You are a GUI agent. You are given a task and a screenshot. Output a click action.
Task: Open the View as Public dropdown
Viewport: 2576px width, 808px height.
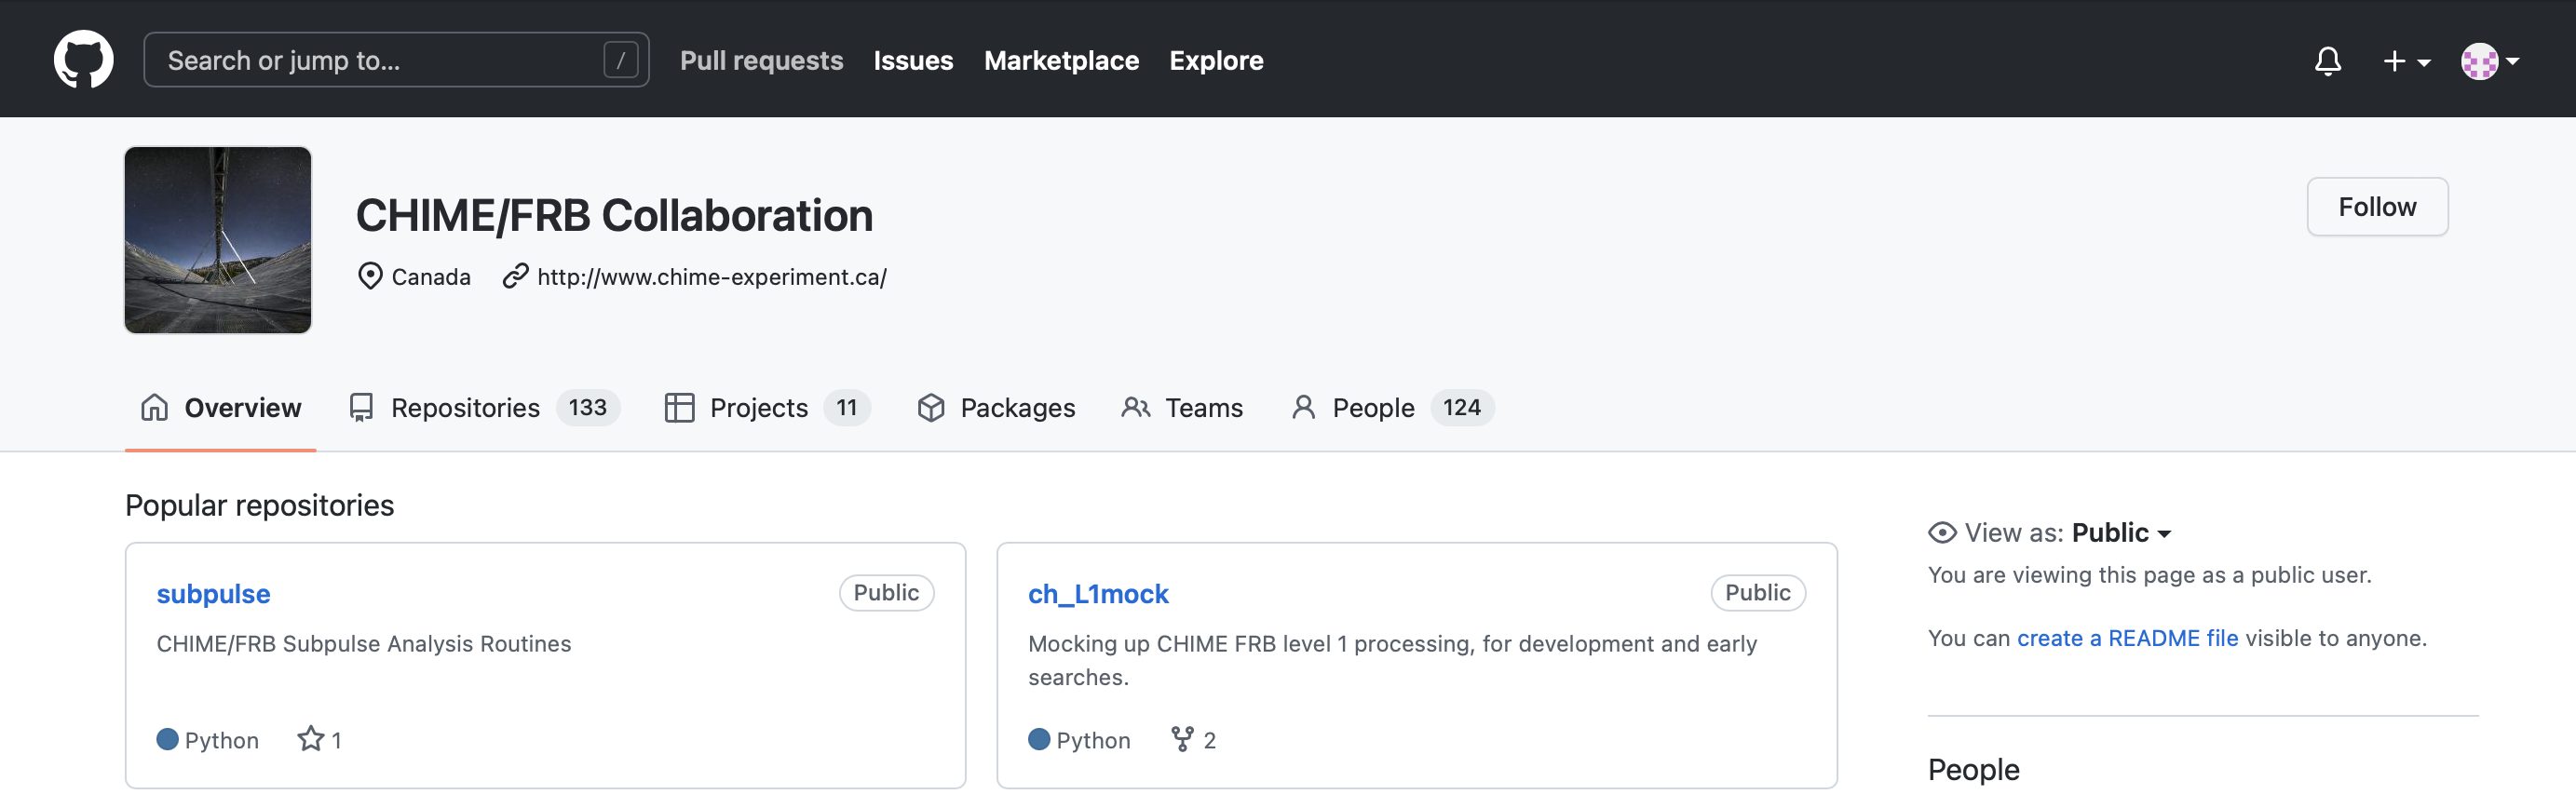(2121, 533)
